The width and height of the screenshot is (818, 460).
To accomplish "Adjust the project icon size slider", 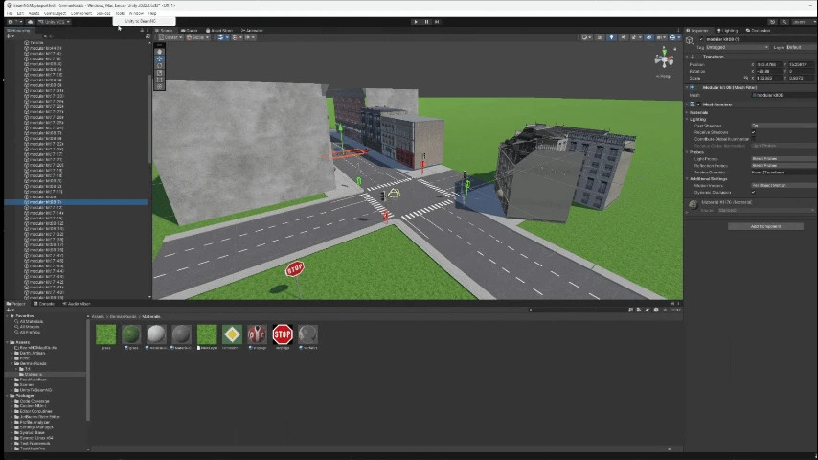I will (669, 449).
